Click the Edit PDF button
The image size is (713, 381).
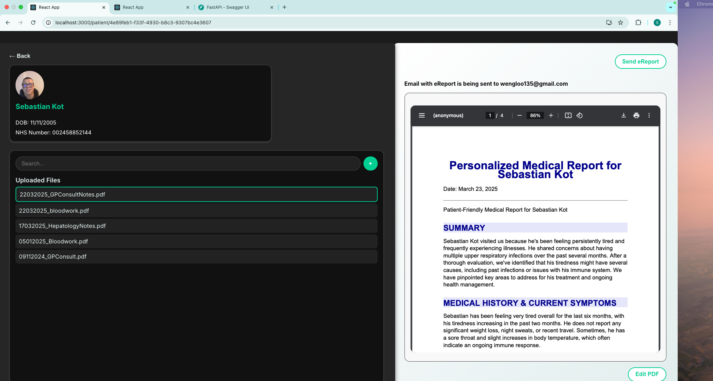pos(647,374)
